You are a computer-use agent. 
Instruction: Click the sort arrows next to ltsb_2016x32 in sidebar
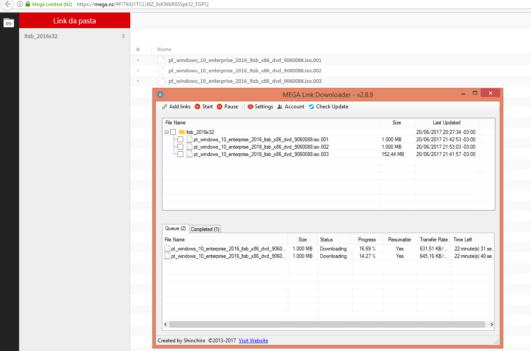[x=123, y=36]
